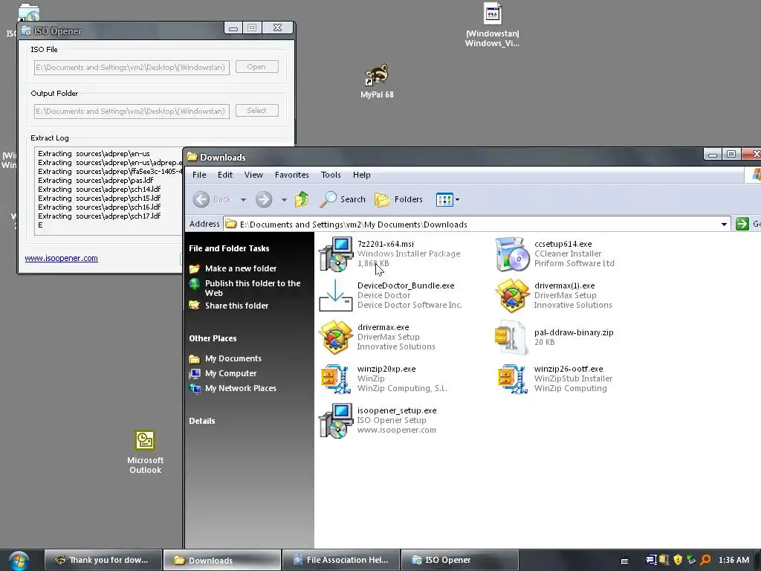Collapse the File and Folder Tasks section
Viewport: 761px width, 571px height.
(229, 248)
